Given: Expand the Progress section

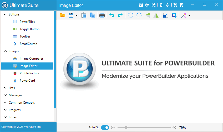Looking at the screenshot, I should tap(5, 110).
